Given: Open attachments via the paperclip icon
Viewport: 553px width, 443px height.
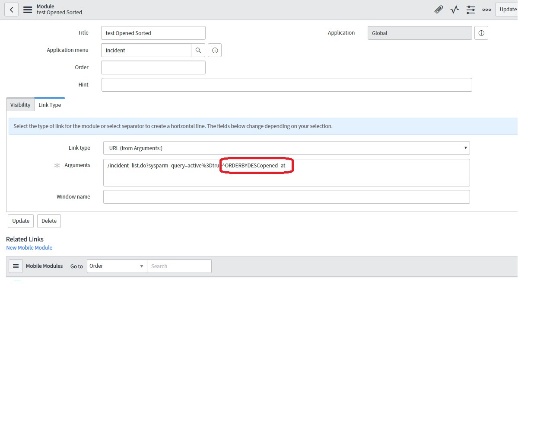Looking at the screenshot, I should (x=439, y=10).
